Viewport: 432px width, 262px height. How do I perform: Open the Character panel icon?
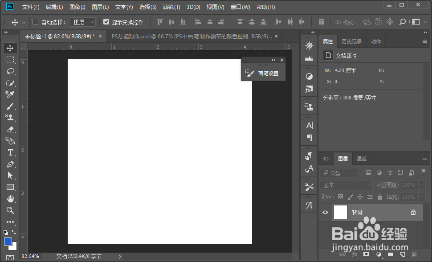click(x=309, y=126)
